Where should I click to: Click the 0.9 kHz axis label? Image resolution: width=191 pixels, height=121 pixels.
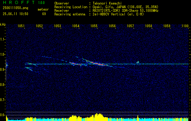tap(3, 70)
